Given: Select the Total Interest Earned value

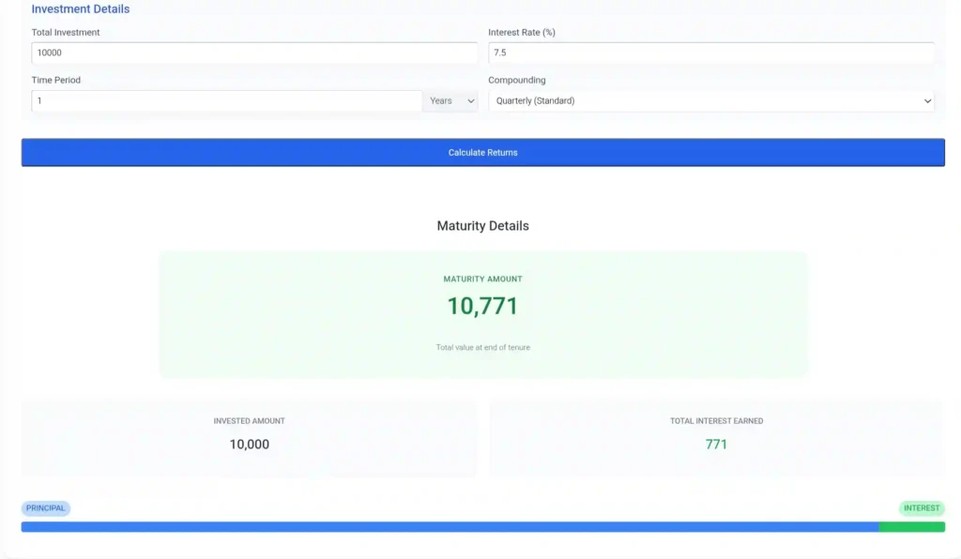Looking at the screenshot, I should (x=716, y=444).
